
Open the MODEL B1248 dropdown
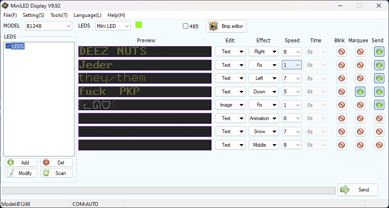tap(48, 26)
